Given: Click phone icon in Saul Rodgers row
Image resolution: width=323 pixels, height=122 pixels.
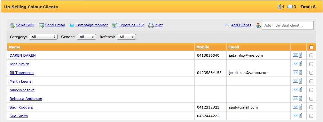Looking at the screenshot, I should point(300,107).
